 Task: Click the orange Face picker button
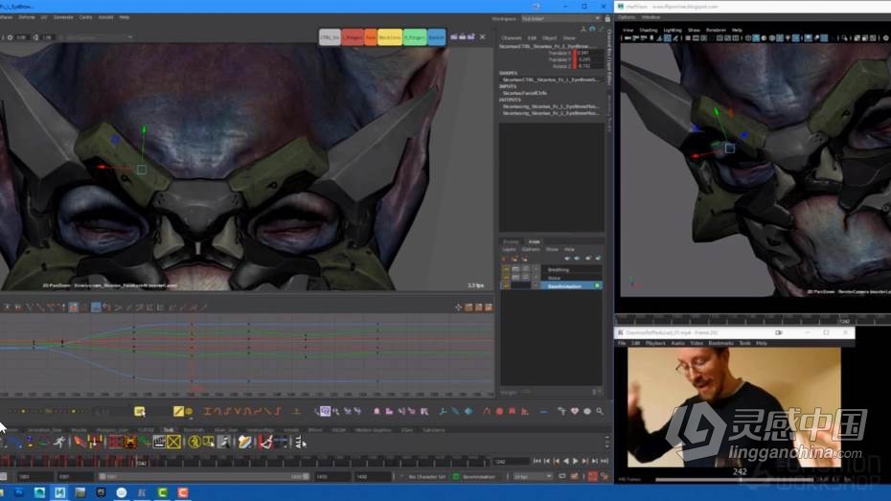pyautogui.click(x=371, y=37)
